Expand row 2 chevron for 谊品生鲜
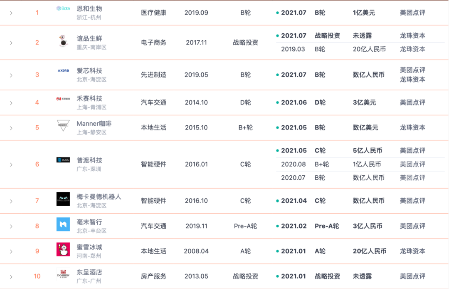The height and width of the screenshot is (289, 449). tap(11, 43)
